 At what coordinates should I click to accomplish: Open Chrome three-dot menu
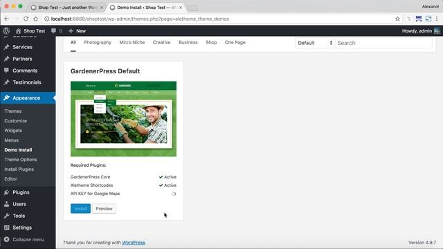[x=437, y=19]
